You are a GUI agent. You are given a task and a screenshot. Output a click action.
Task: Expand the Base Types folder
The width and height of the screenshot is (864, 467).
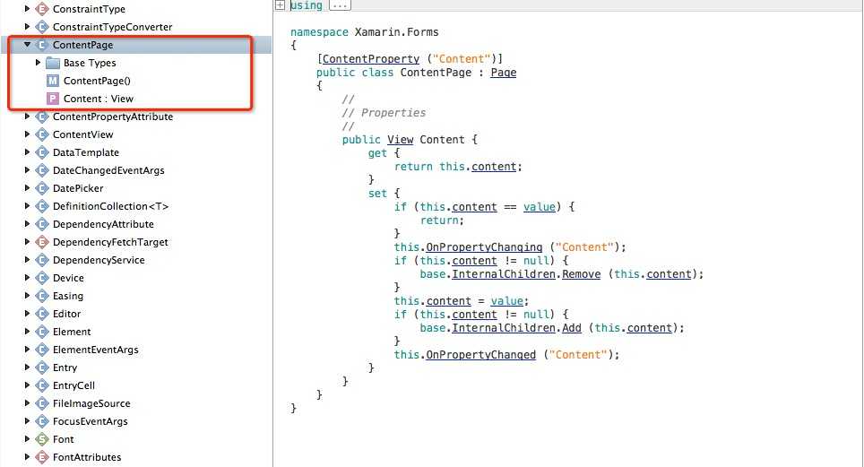click(38, 63)
